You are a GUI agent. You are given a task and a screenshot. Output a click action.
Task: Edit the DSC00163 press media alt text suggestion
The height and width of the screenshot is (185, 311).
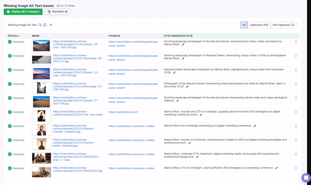pyautogui.click(x=198, y=157)
